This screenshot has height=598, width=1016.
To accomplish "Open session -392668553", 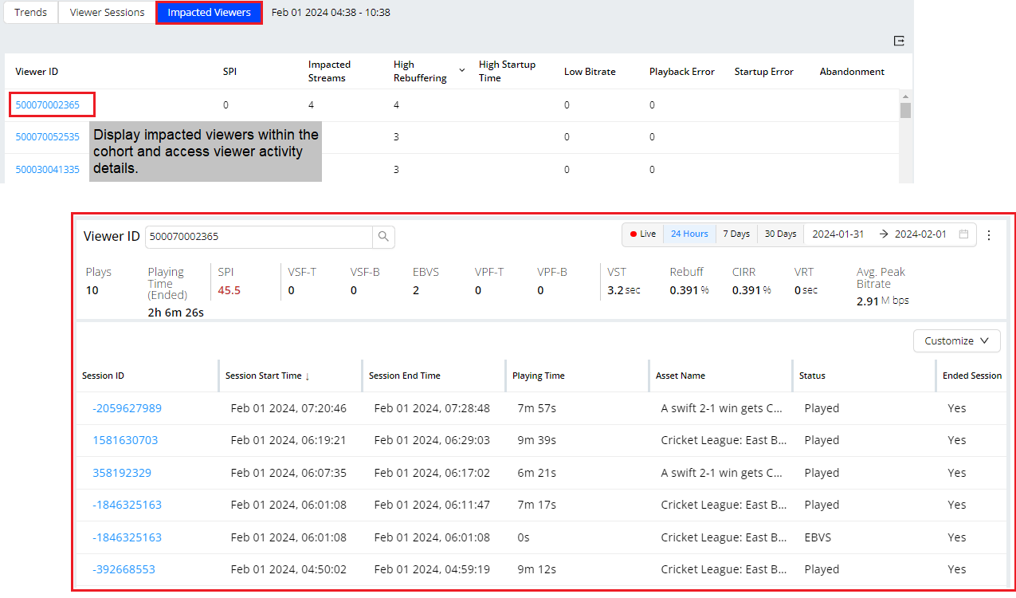I will point(124,569).
